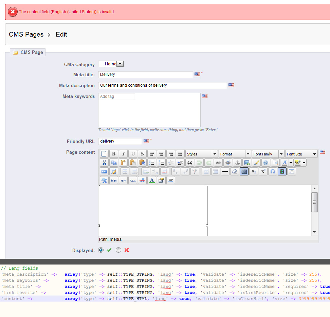Select Yes for Displayed
Image resolution: width=330 pixels, height=317 pixels.
(101, 250)
